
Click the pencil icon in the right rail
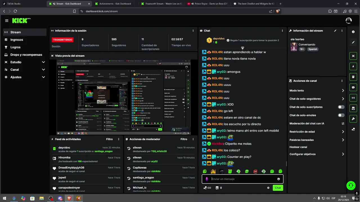pos(353,42)
